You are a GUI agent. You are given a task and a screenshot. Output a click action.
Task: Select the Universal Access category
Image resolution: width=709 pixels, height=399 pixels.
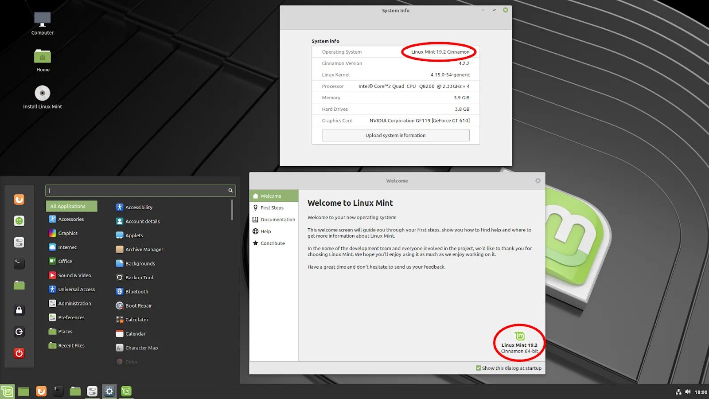click(x=71, y=289)
